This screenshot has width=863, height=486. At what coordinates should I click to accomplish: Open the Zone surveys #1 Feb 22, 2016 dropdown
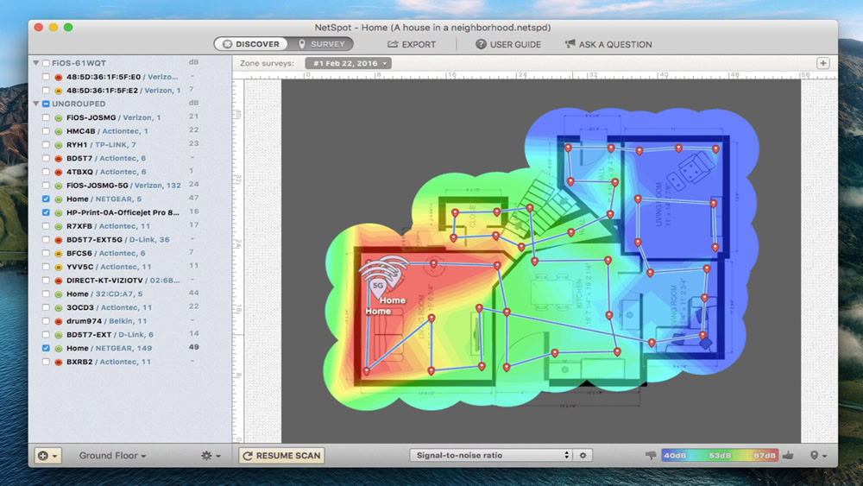tap(348, 63)
